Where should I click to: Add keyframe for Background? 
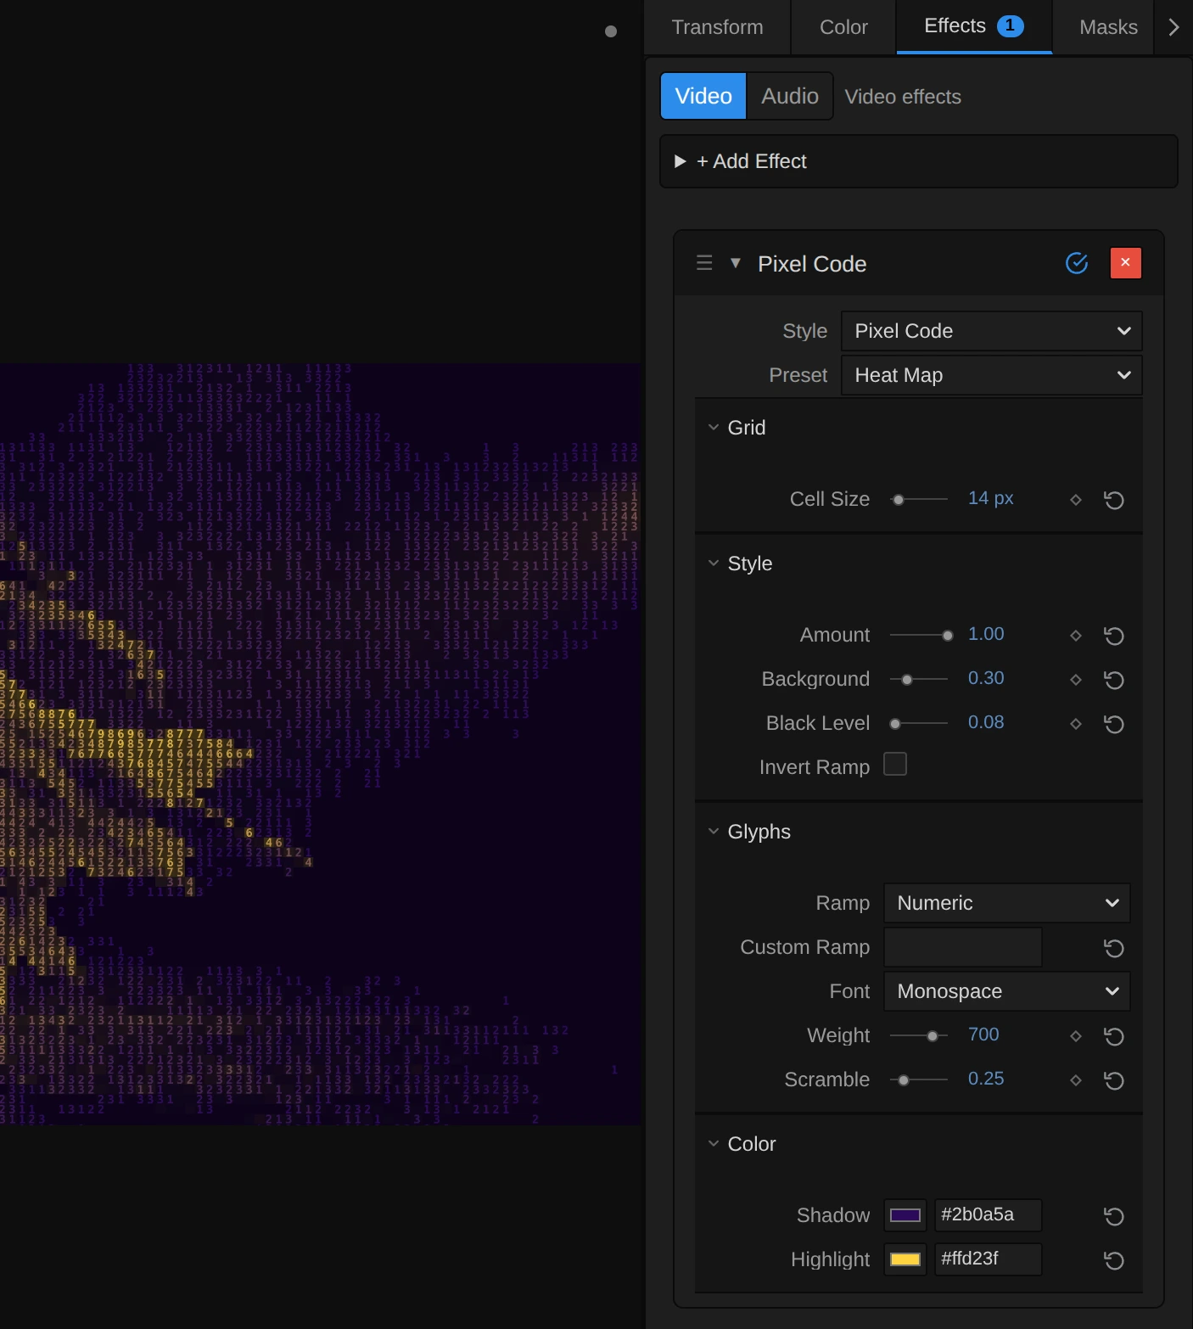coord(1076,680)
